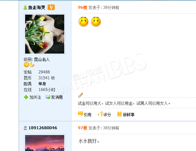
Task: Click the moon level icon under 昆山名人
Action: (x=32, y=65)
